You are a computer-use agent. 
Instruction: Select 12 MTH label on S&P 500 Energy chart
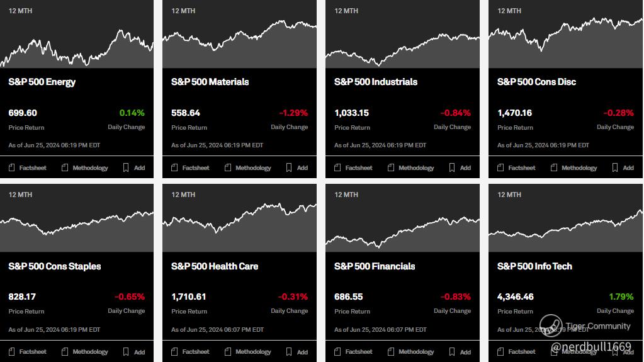coord(21,11)
